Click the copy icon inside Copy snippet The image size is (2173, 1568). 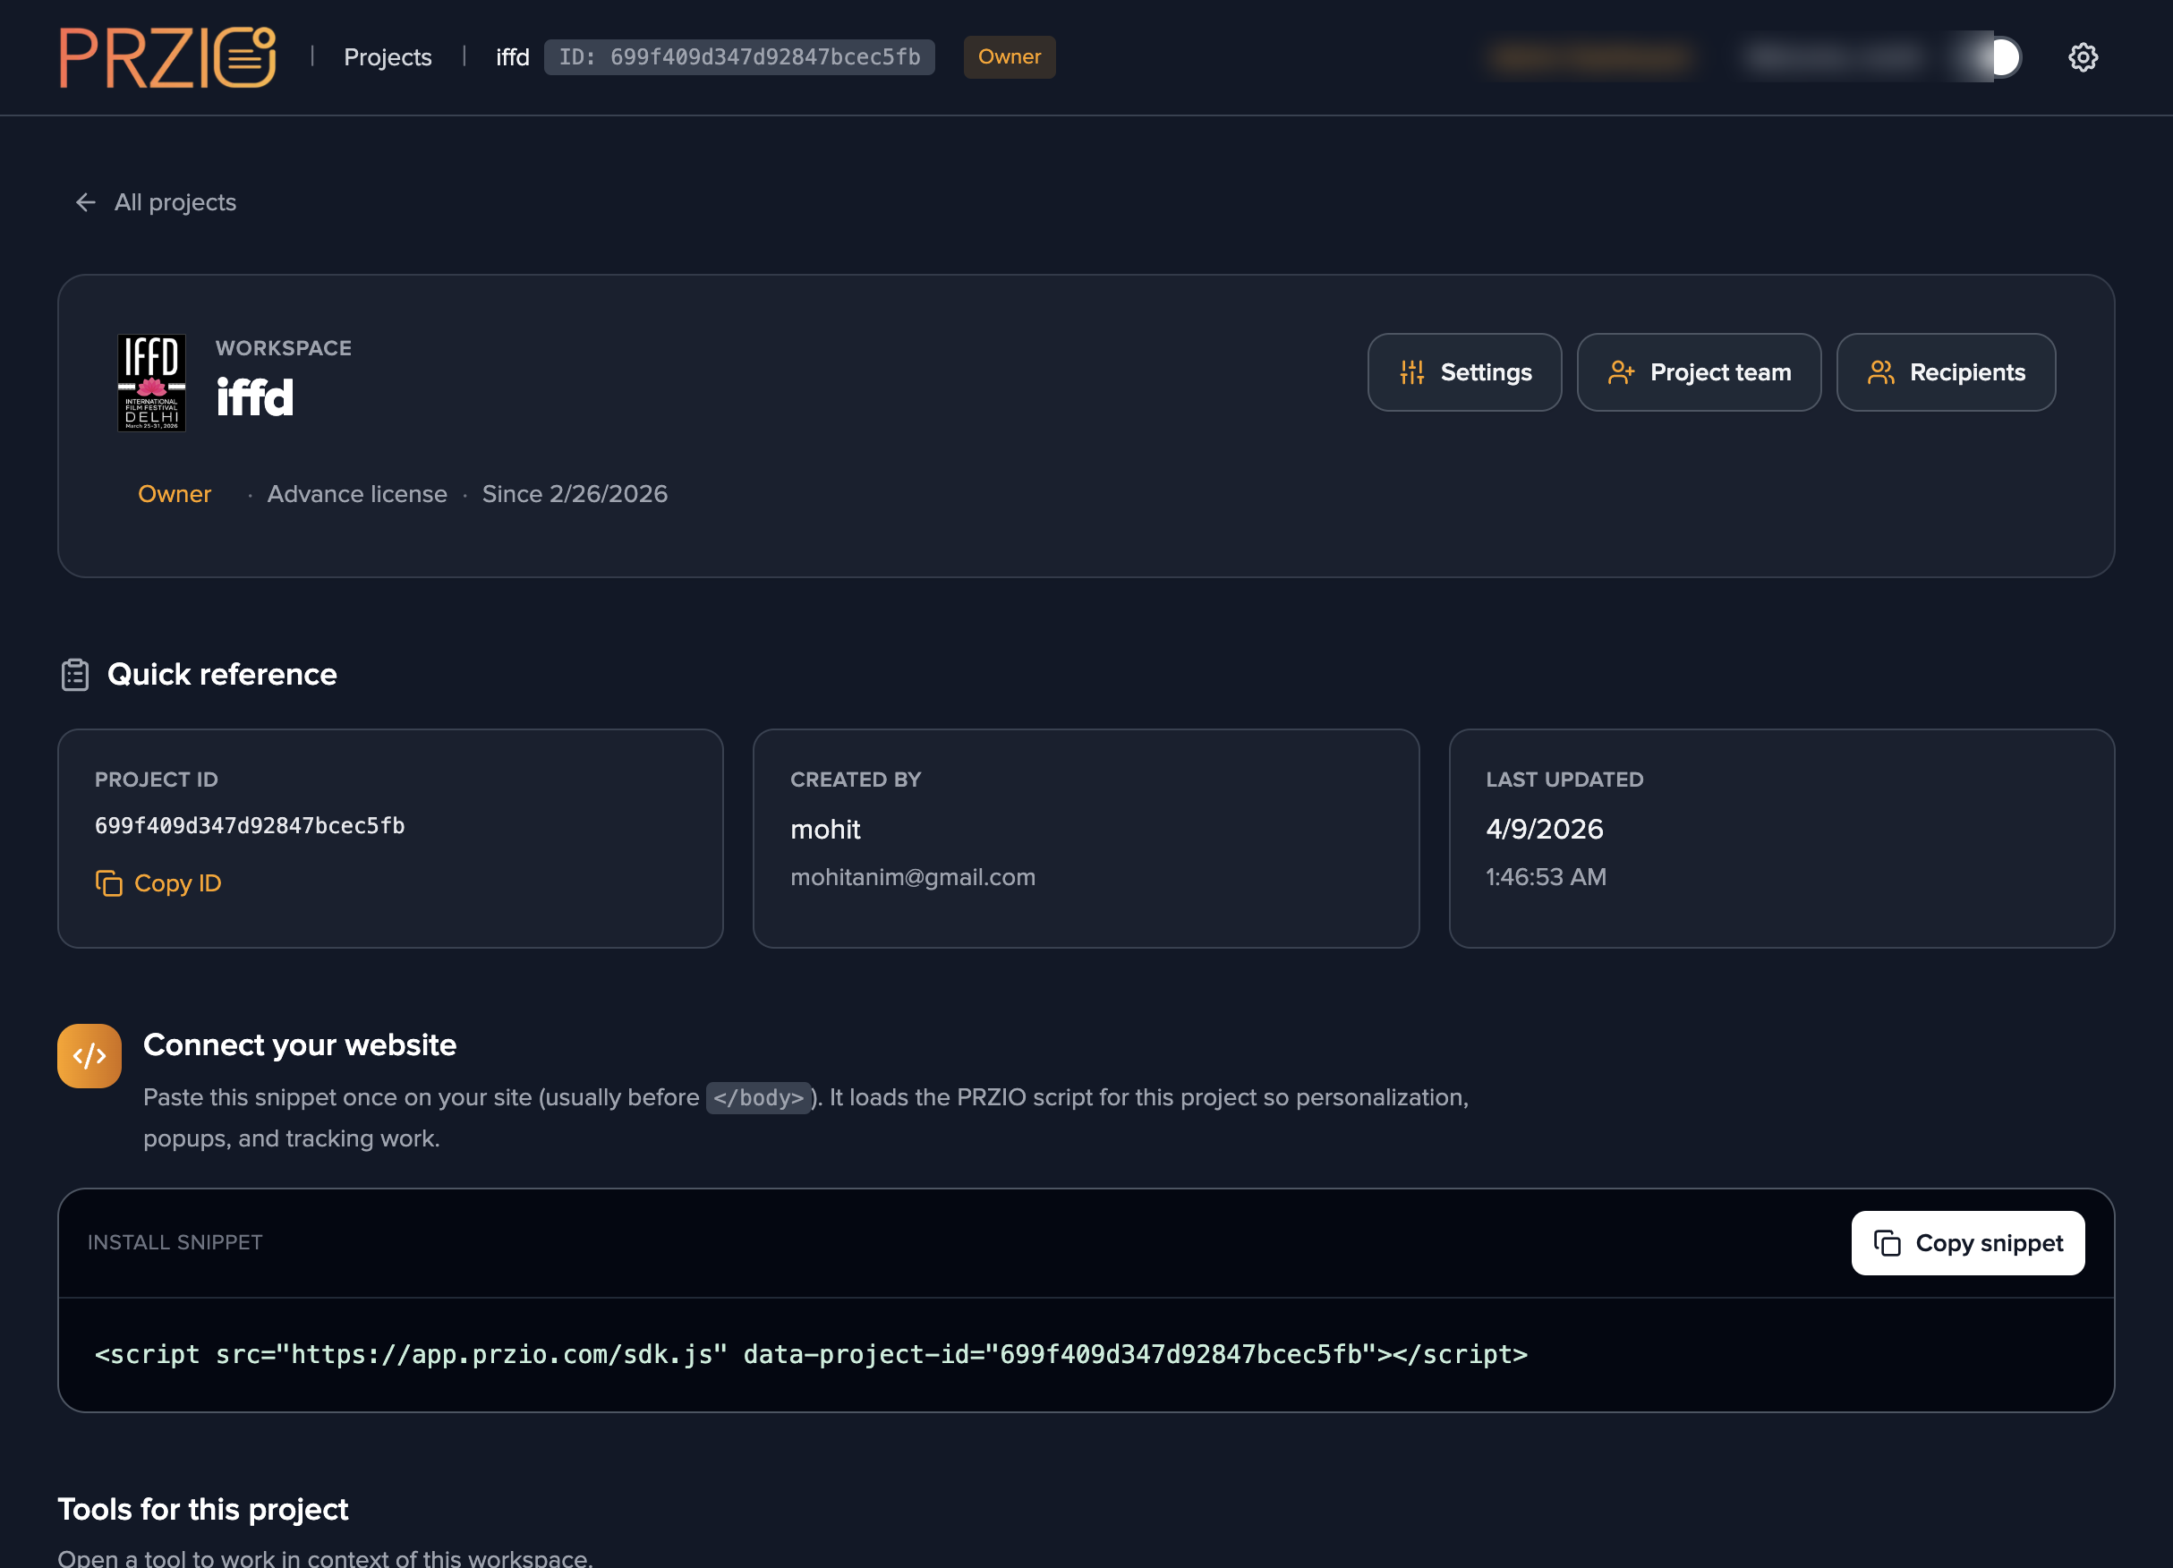pos(1887,1243)
